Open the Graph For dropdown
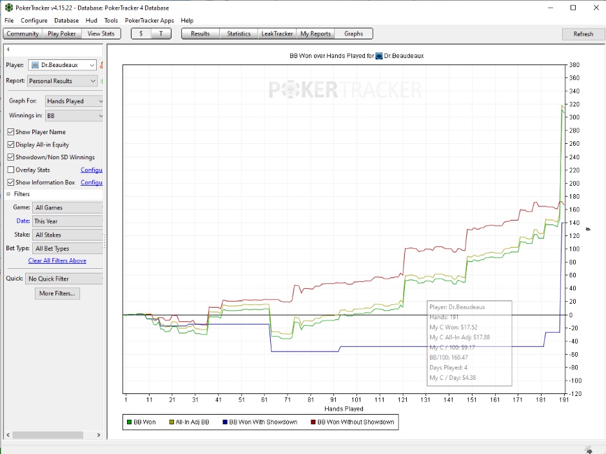The height and width of the screenshot is (454, 606). point(74,101)
